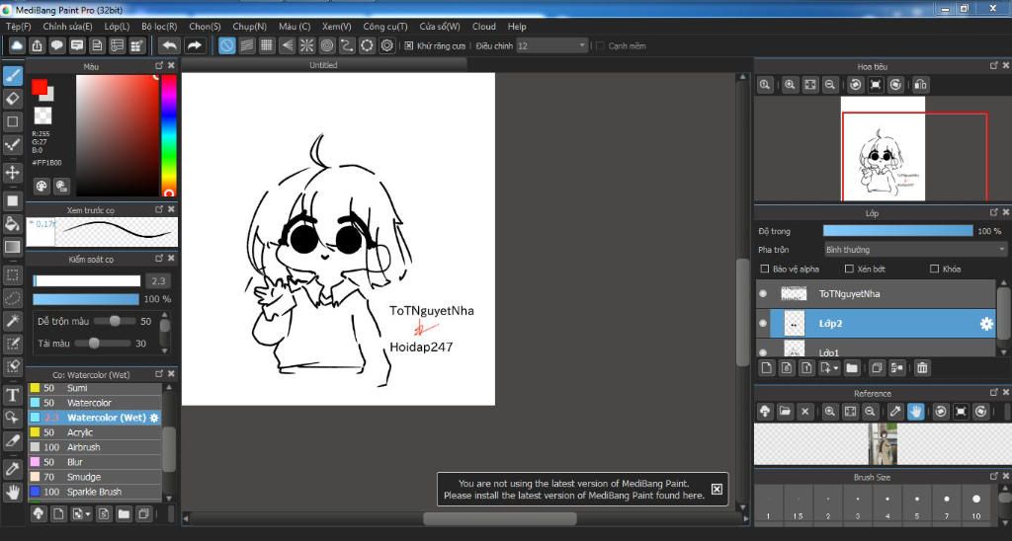1012x541 pixels.
Task: Select the Airbrush brush
Action: 94,447
